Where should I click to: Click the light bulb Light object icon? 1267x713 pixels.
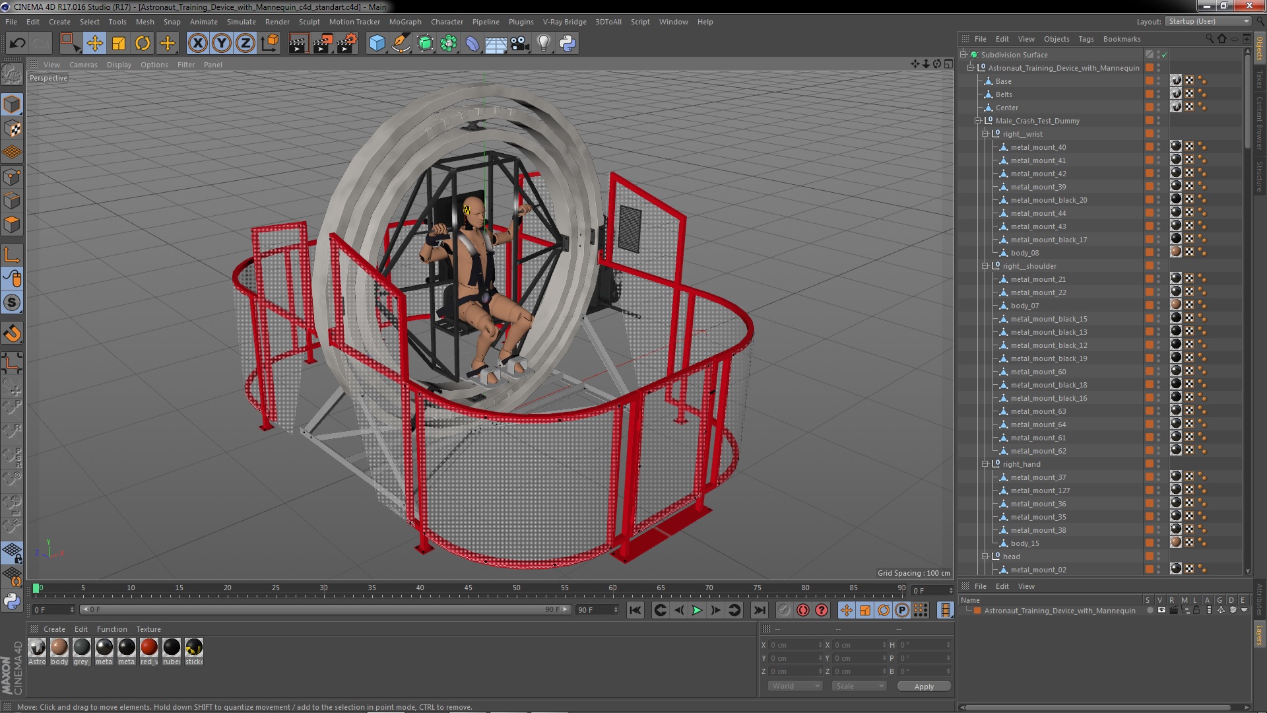(x=543, y=44)
